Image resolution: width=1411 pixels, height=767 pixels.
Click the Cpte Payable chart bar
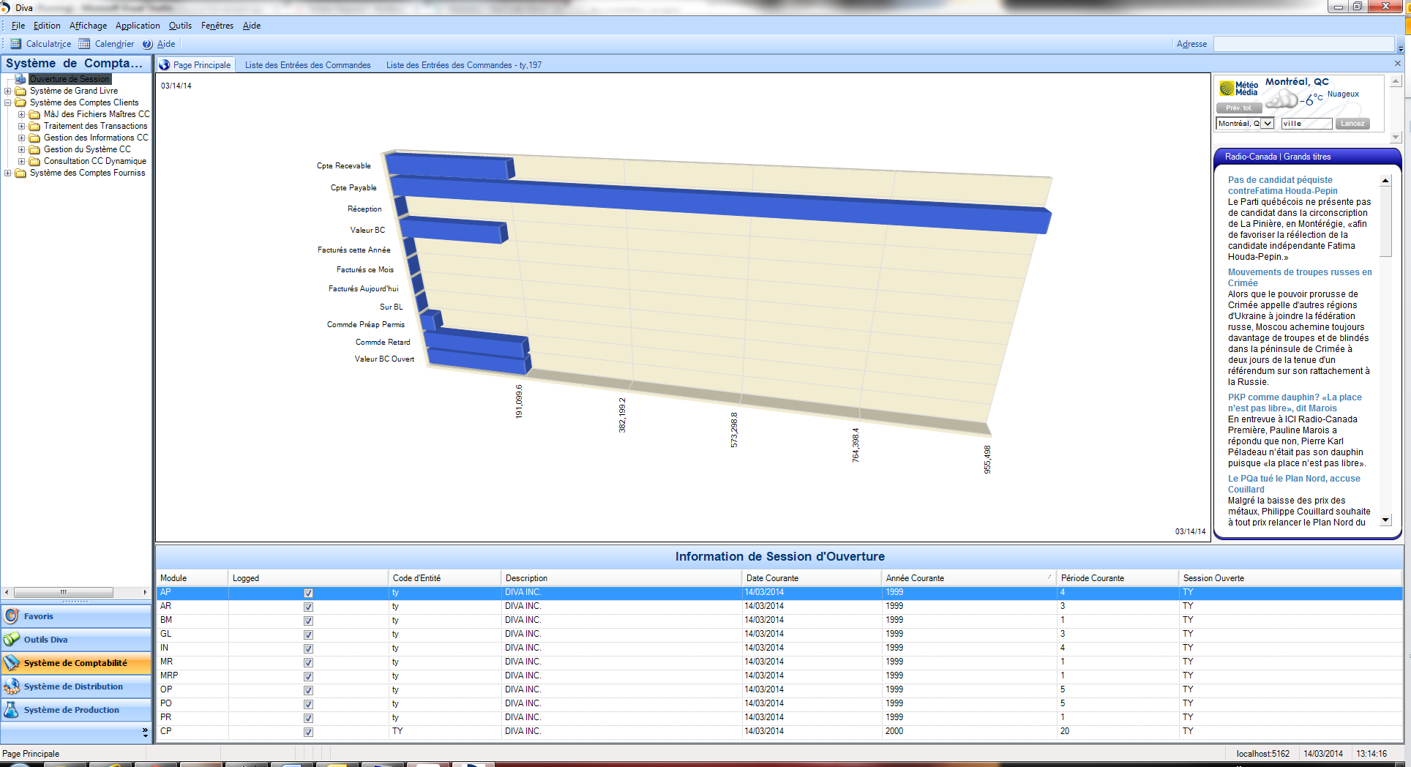[721, 205]
